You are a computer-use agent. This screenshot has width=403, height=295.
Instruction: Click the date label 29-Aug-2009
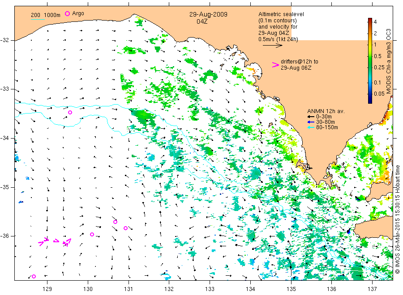tap(208, 14)
